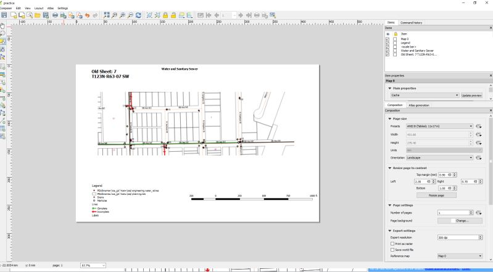Click the Export as SVG icon
This screenshot has width=493, height=272.
(72, 15)
